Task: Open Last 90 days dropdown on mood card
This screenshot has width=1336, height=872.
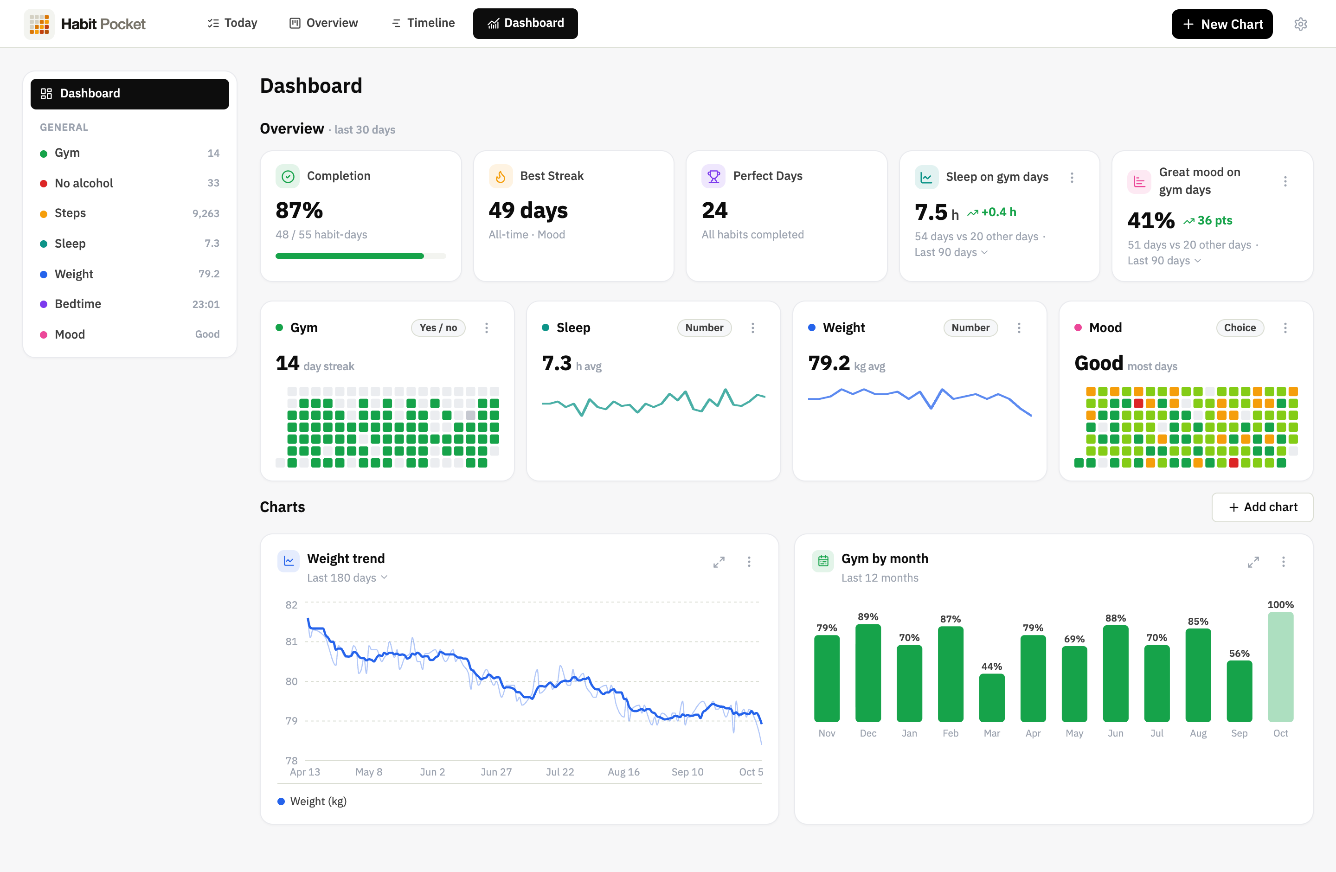Action: (1164, 261)
